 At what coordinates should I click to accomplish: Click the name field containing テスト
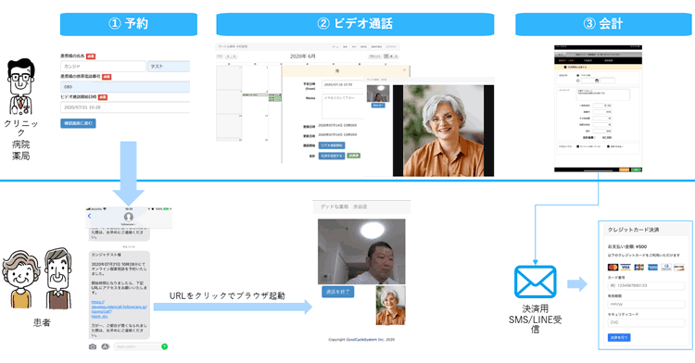169,67
